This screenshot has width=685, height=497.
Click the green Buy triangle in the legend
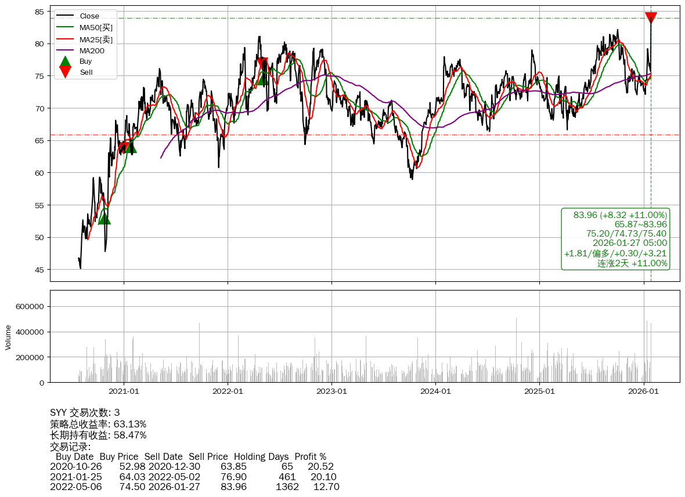tap(66, 61)
